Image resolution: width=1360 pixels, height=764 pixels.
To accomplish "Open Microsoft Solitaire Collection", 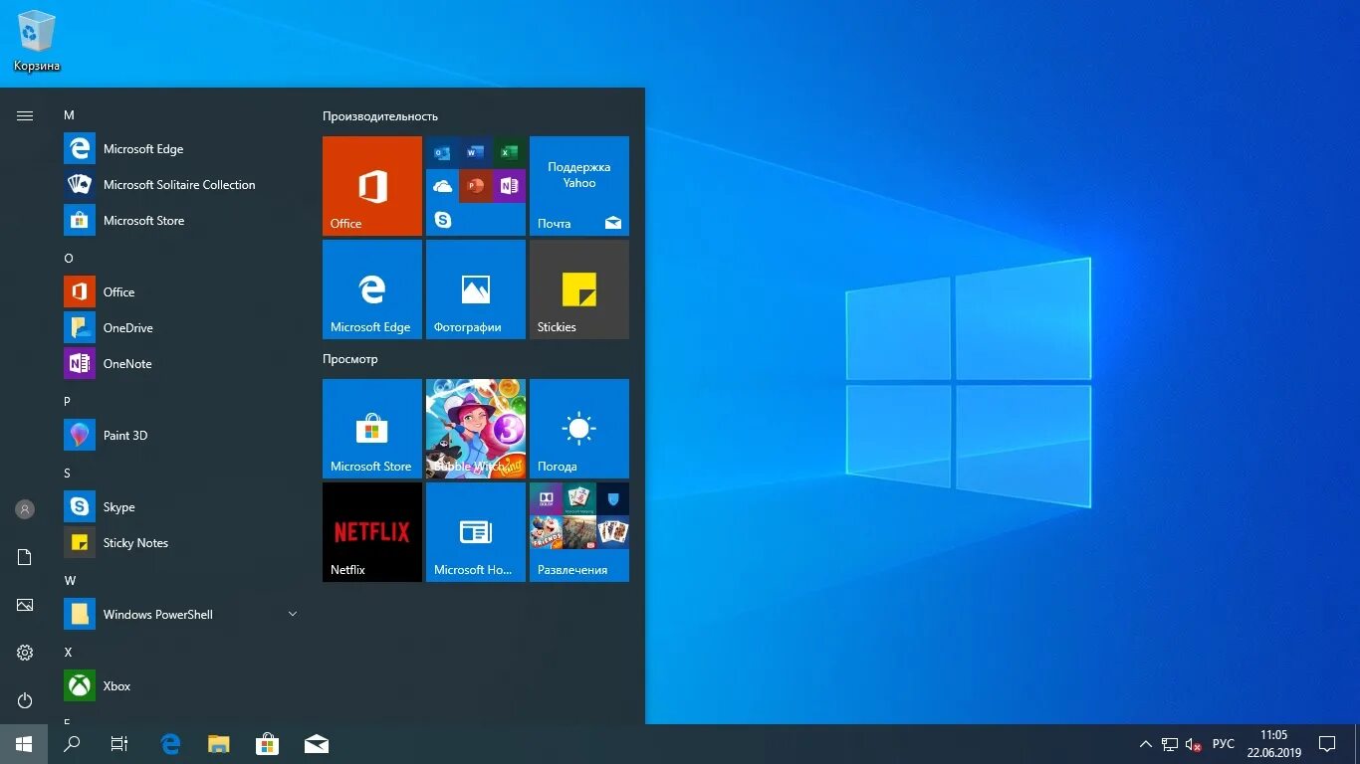I will point(179,184).
